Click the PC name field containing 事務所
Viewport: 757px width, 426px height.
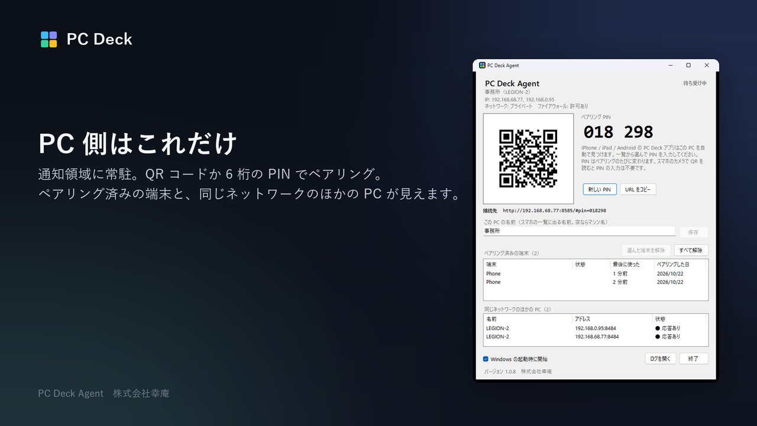(x=579, y=231)
